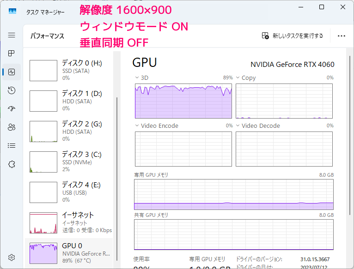Image resolution: width=354 pixels, height=269 pixels.
Task: Click the 8.0 GB dedicated memory label
Action: point(326,175)
